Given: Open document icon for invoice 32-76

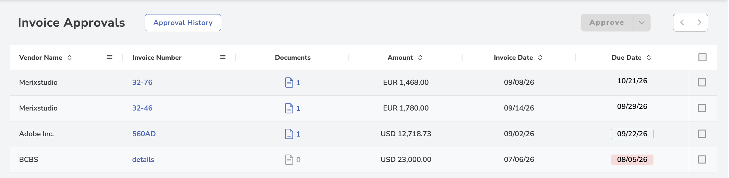Looking at the screenshot, I should click(x=289, y=83).
